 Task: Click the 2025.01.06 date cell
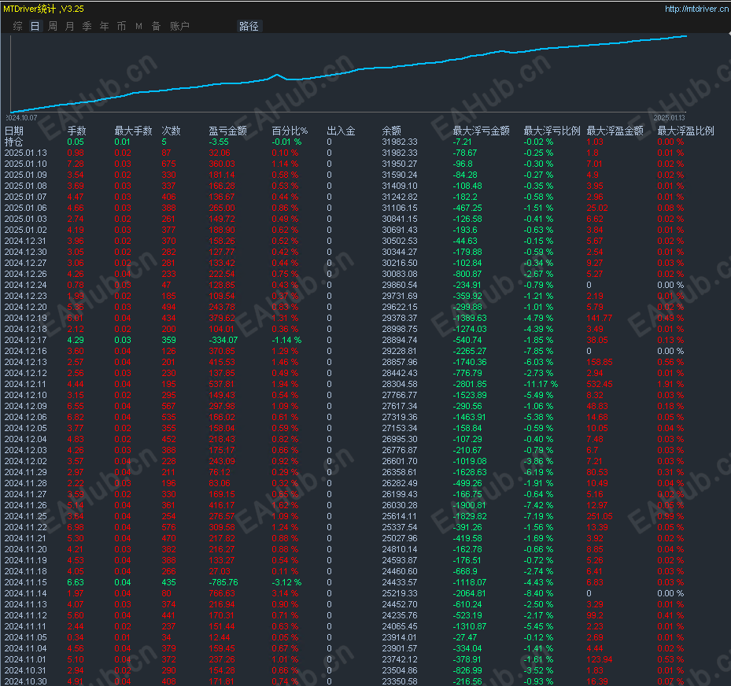[26, 208]
